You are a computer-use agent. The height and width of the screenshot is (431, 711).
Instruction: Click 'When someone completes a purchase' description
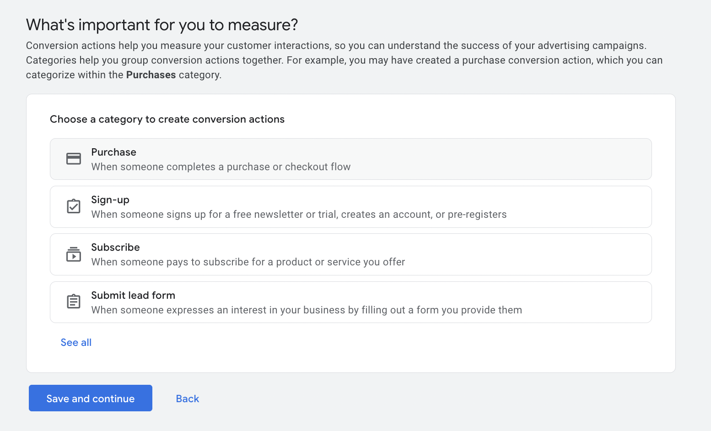coord(221,167)
